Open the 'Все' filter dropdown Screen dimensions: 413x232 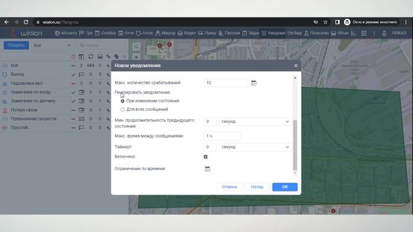(52, 45)
